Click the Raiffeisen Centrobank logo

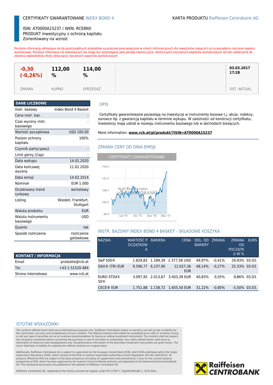[x=227, y=368]
